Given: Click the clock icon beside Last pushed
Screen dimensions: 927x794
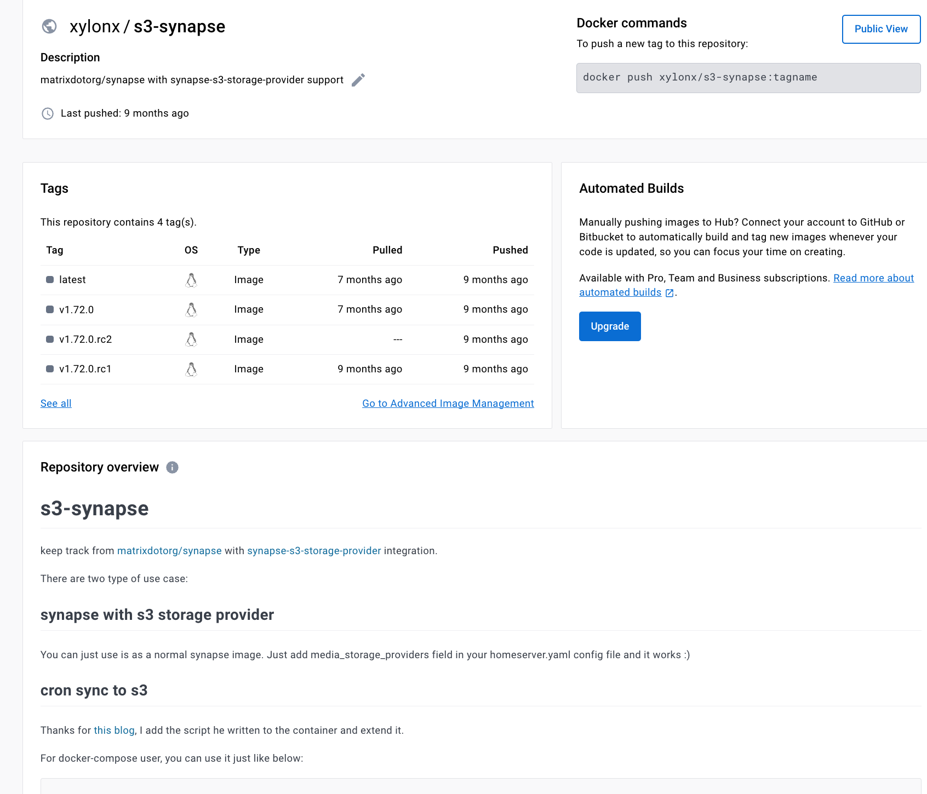Looking at the screenshot, I should (x=47, y=113).
